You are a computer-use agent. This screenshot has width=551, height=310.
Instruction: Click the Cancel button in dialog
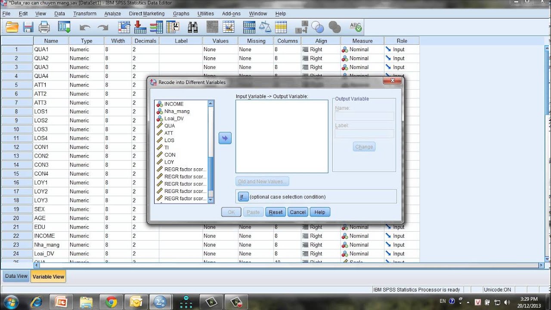click(298, 212)
